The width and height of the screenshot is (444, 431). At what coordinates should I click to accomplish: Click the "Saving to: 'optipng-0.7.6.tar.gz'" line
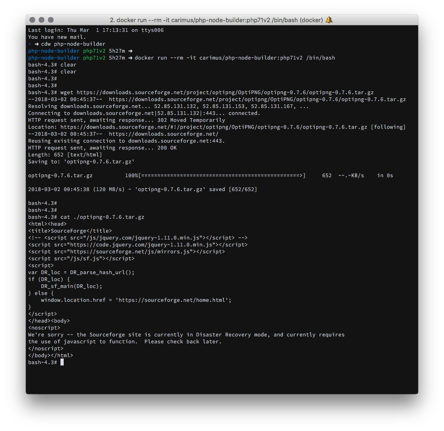tap(81, 162)
